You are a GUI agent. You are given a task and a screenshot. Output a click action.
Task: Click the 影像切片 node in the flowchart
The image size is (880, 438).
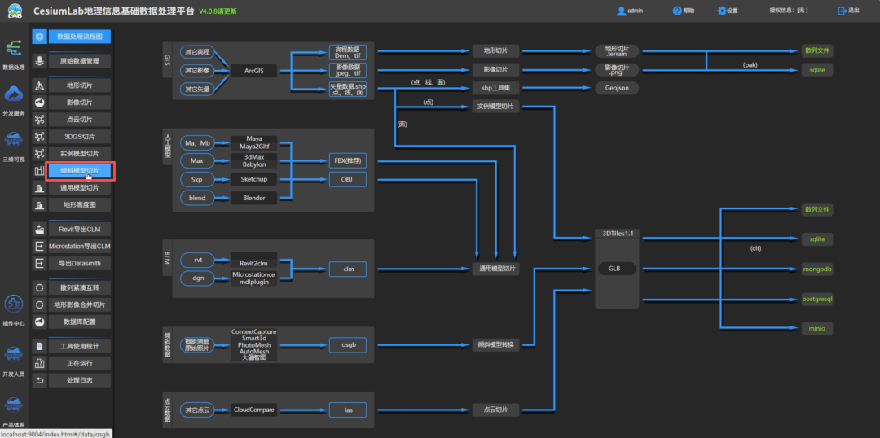point(495,70)
